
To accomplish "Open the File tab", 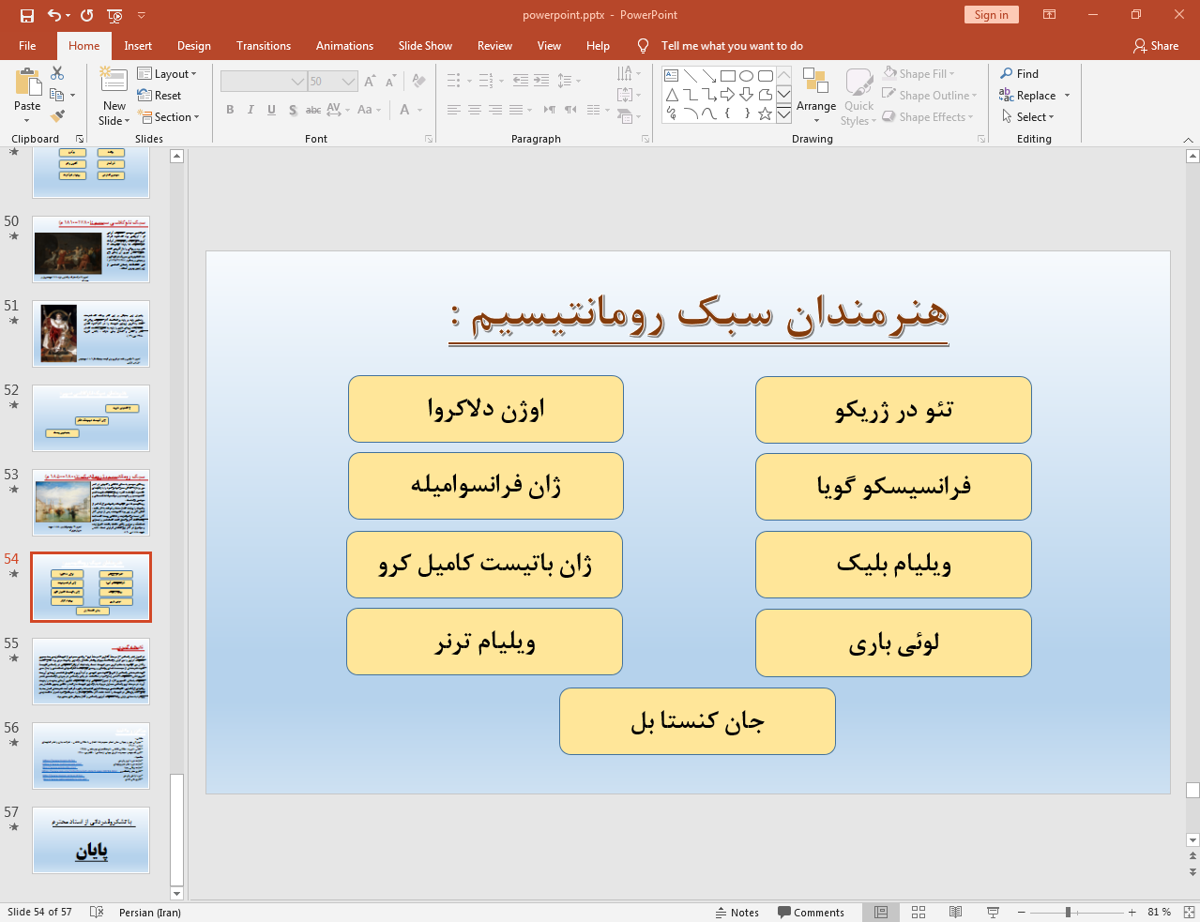I will tap(27, 46).
